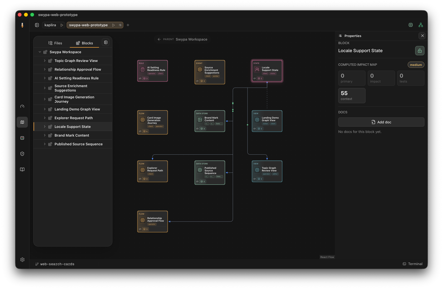Select Landing Demo Graph View tree item
Image resolution: width=443 pixels, height=289 pixels.
[73, 109]
